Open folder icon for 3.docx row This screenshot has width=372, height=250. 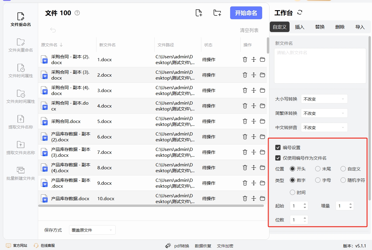click(x=262, y=90)
